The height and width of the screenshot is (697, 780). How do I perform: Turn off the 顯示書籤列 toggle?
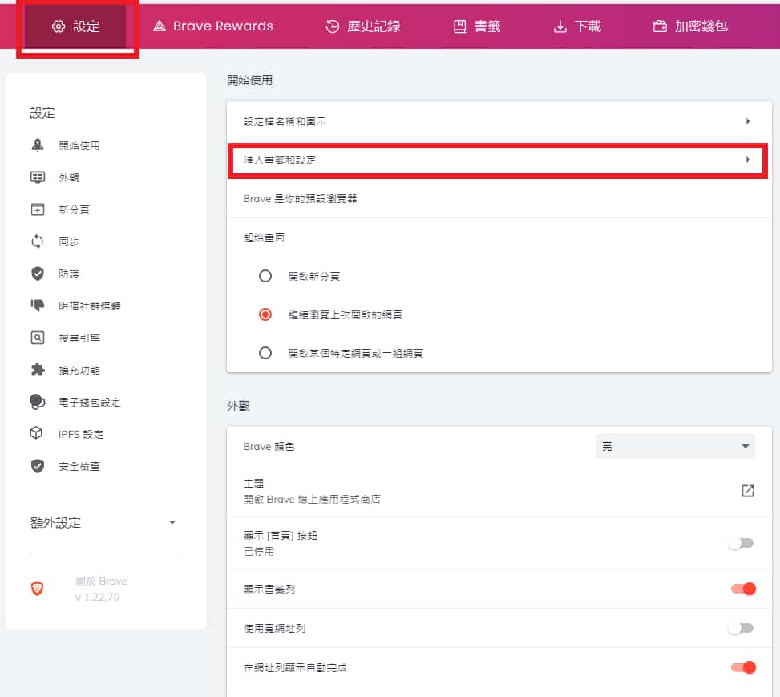[x=742, y=589]
